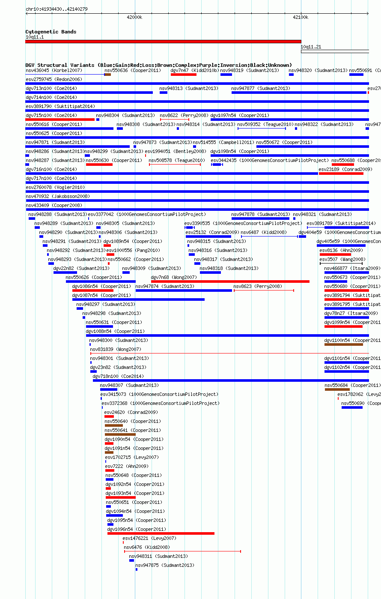Click the dgv78n27 (Itsara2009) label
The image size is (381, 599).
pos(351,313)
